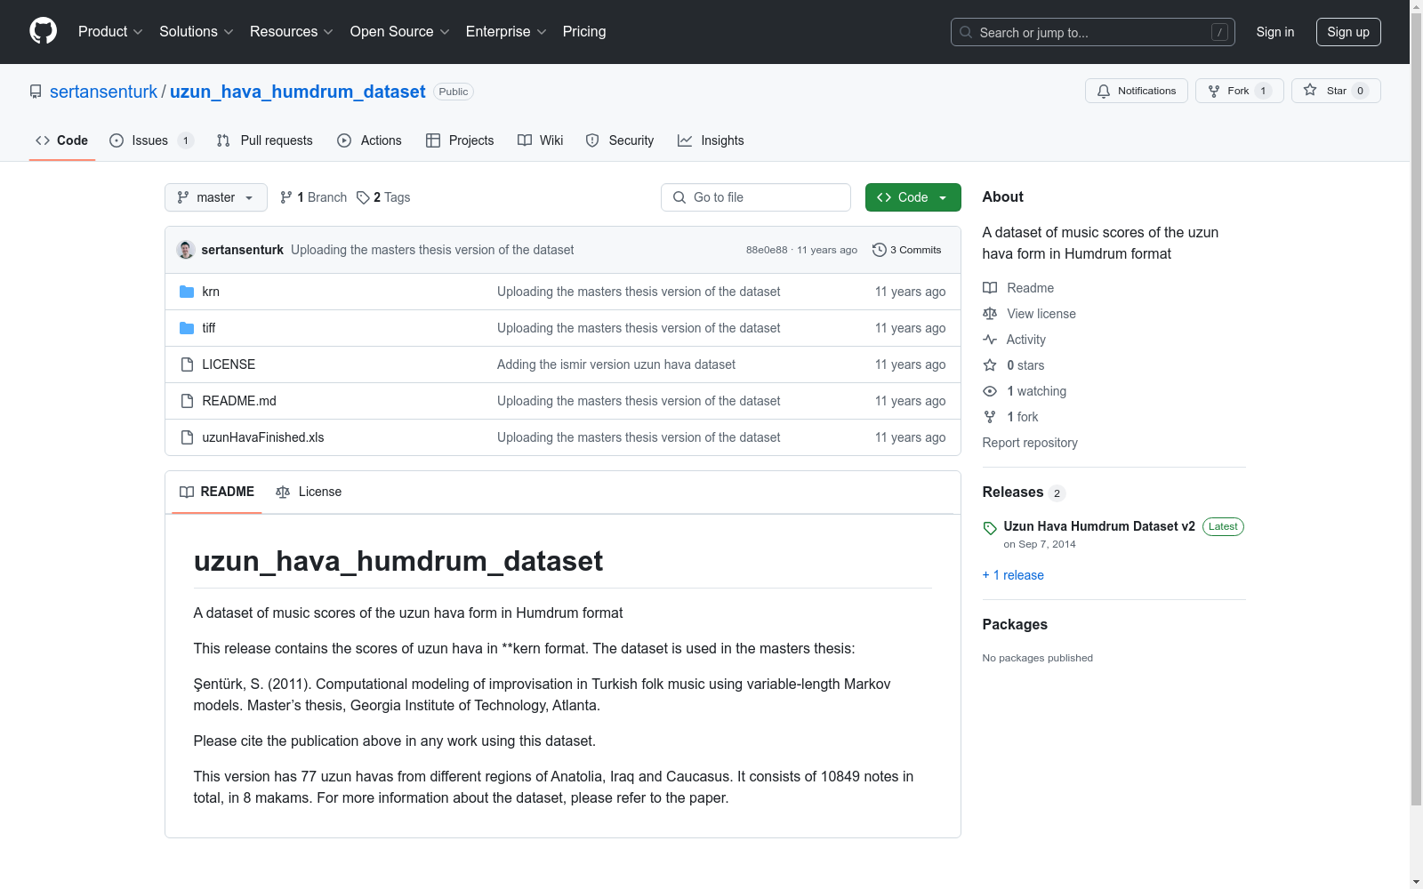
Task: Open the Enterprise dropdown
Action: click(x=505, y=31)
